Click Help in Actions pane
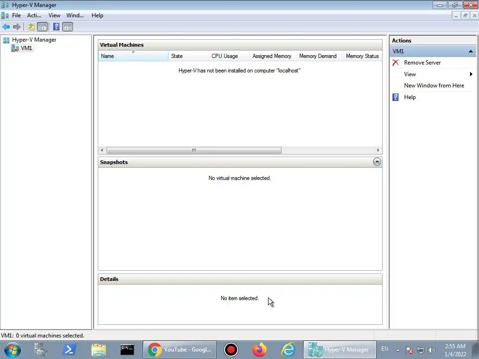Screen dimensions: 479x359 coord(410,97)
